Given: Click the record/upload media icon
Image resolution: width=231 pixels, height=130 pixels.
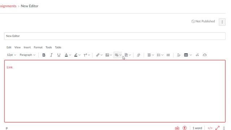Looking at the screenshot, I should pyautogui.click(x=117, y=55).
